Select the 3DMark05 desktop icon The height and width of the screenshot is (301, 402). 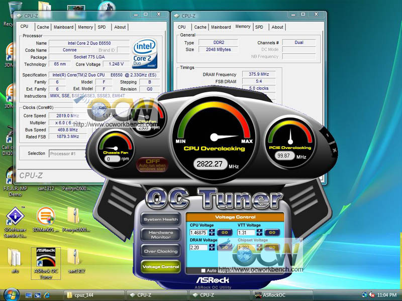click(x=46, y=220)
